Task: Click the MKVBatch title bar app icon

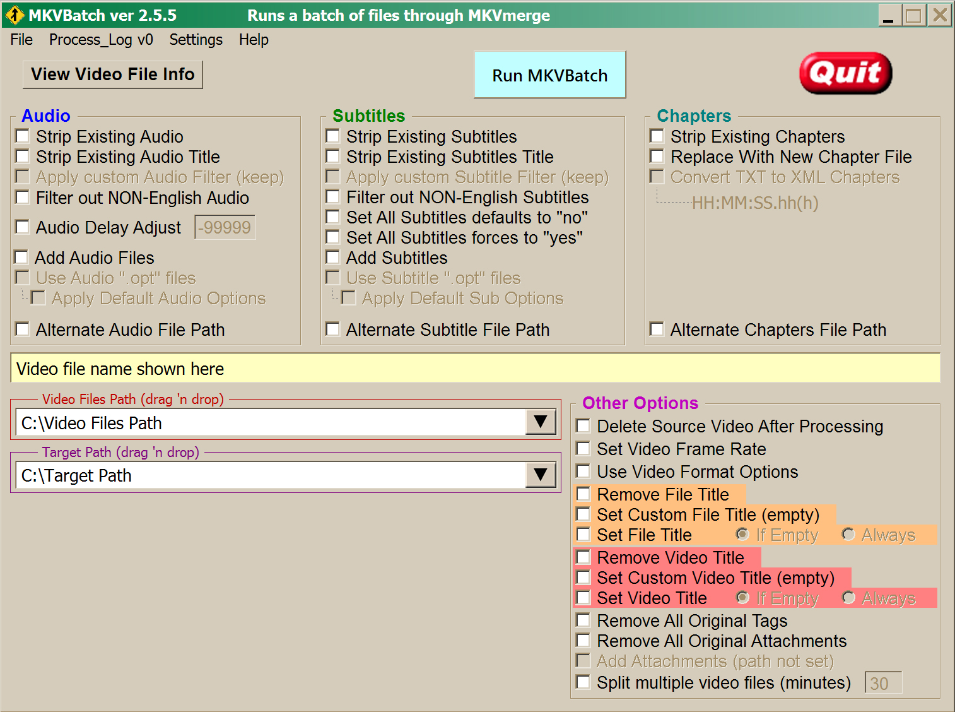Action: coord(15,15)
